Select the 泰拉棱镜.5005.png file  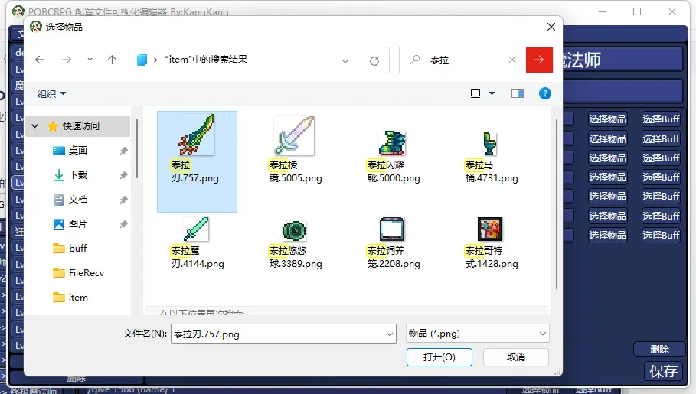click(x=295, y=149)
